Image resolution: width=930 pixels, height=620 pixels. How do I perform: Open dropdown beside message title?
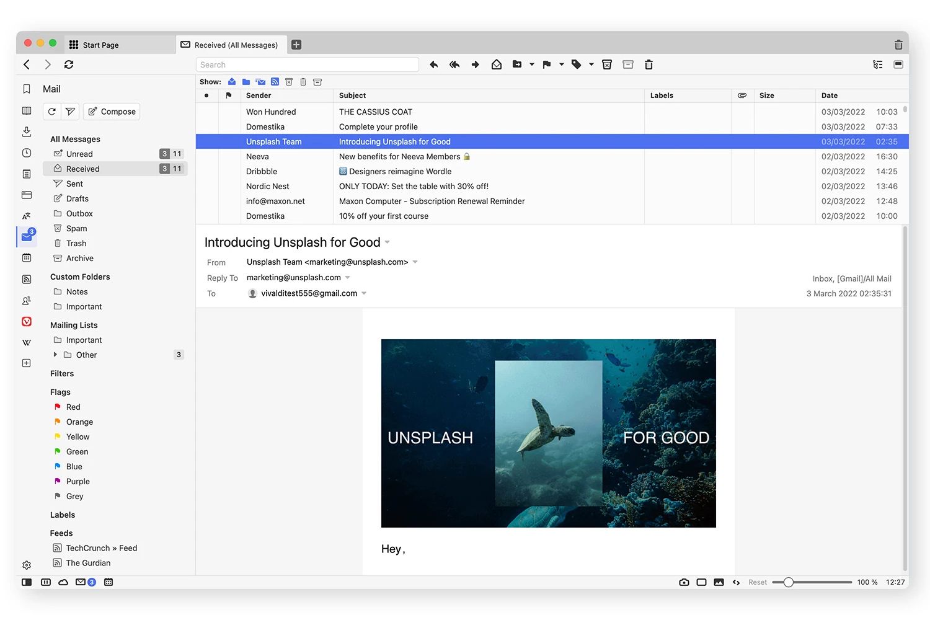[387, 242]
